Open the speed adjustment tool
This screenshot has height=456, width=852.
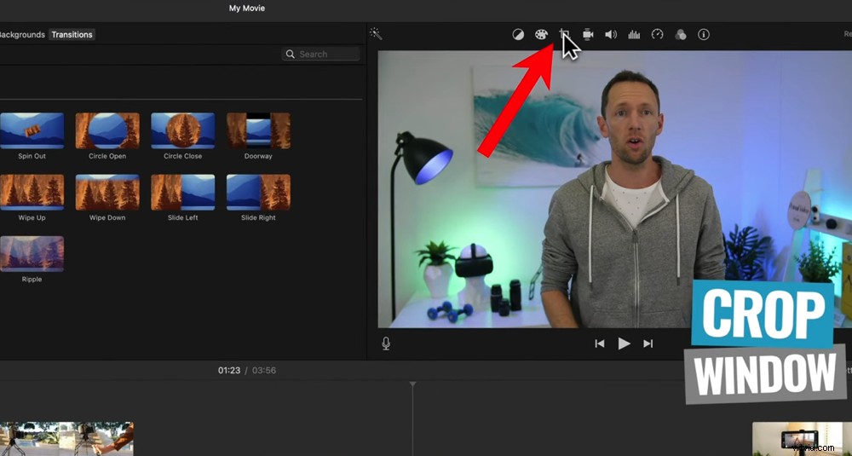point(658,35)
